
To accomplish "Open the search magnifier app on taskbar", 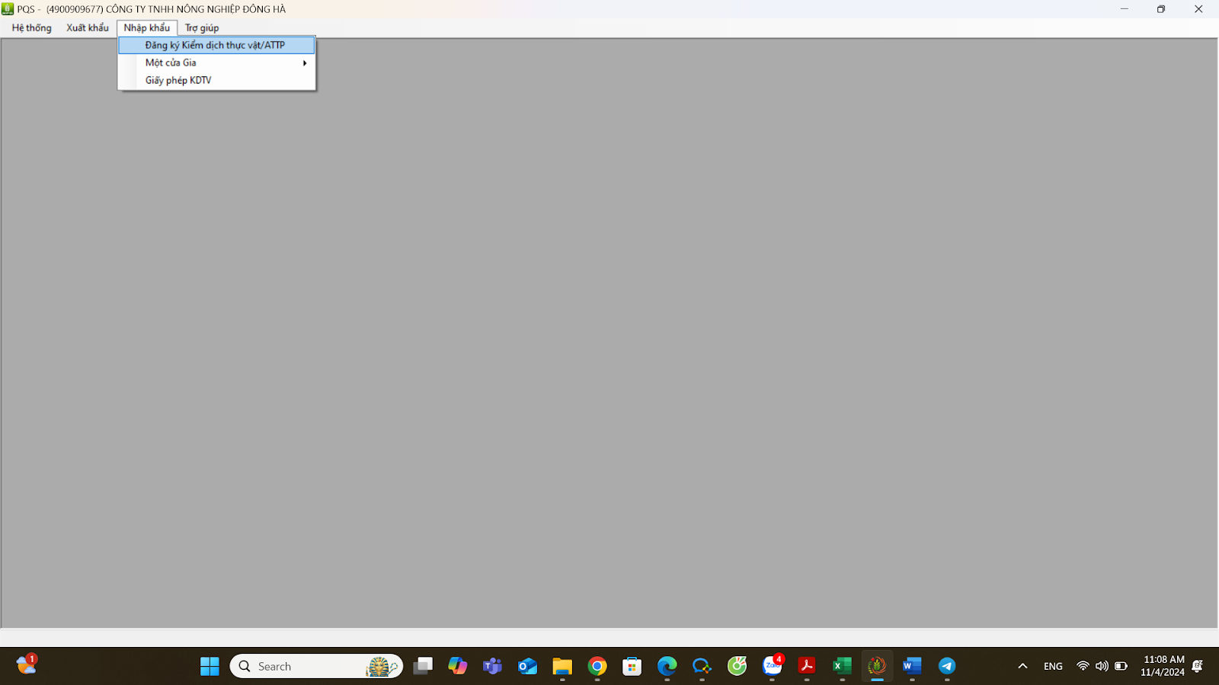I will 702,666.
